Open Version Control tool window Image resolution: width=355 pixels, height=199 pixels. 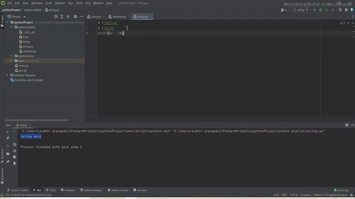[18, 190]
